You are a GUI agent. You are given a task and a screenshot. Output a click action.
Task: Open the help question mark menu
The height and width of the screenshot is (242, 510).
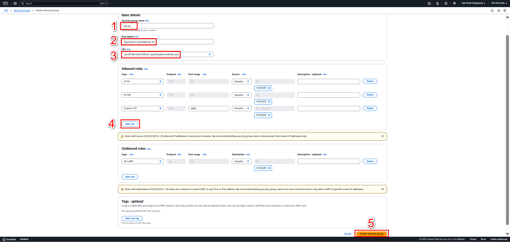point(446,3)
